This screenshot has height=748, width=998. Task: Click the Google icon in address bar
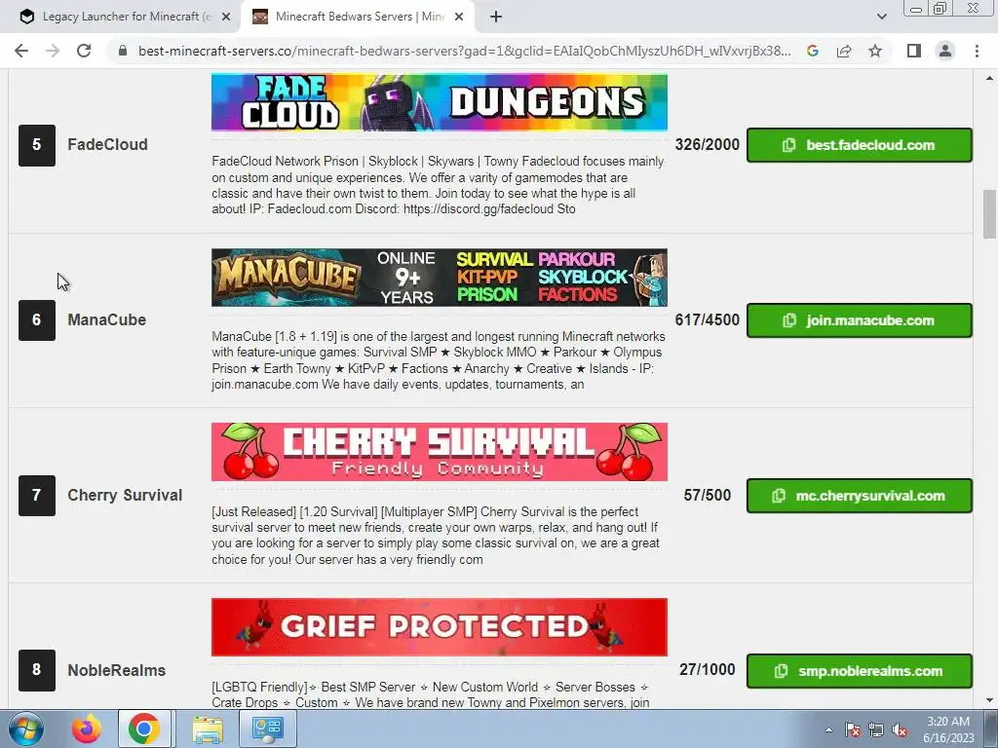pyautogui.click(x=813, y=51)
